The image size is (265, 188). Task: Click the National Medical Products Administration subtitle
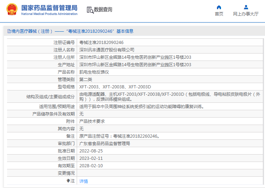[49, 14]
